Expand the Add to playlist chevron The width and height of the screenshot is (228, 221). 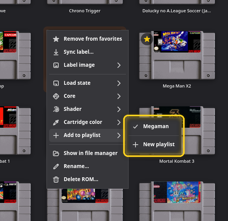(x=119, y=135)
